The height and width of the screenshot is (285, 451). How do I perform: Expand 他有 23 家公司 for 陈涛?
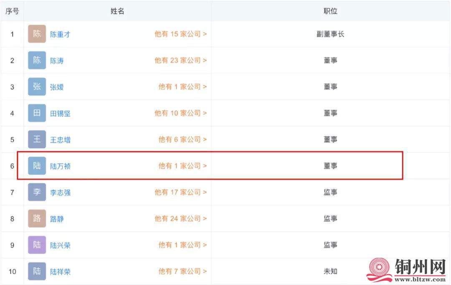click(181, 60)
